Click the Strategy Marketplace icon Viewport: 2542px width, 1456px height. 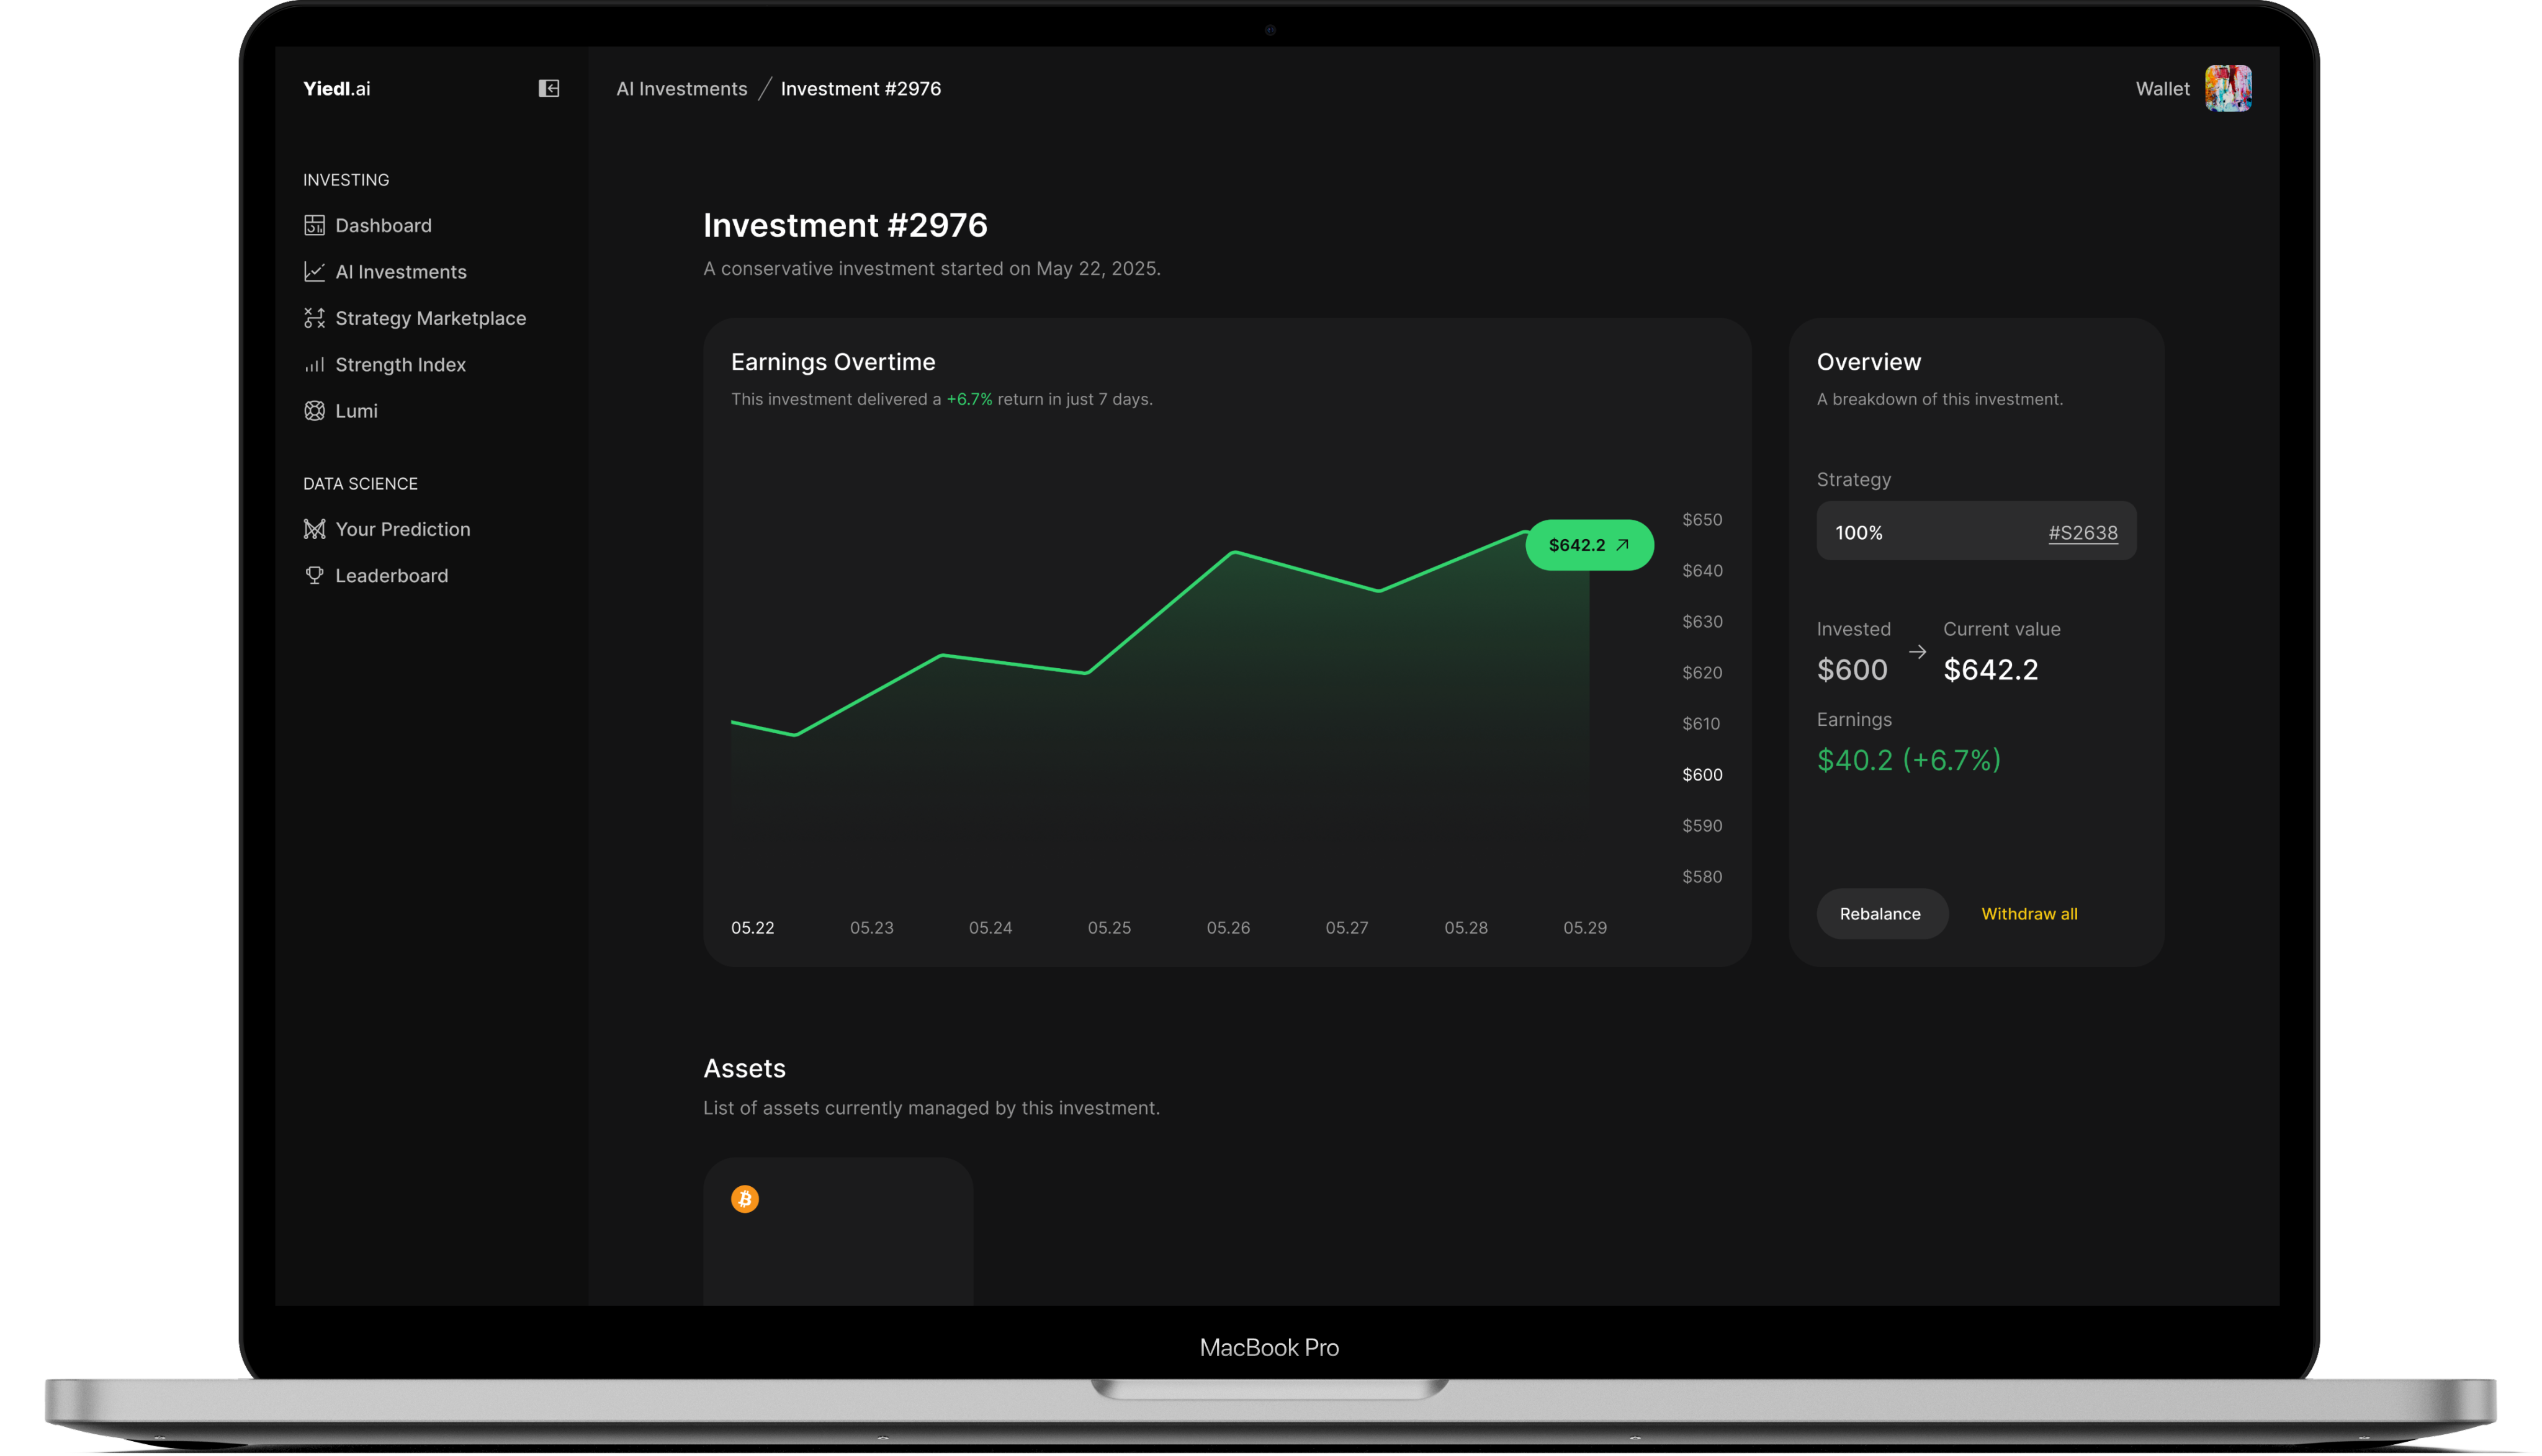pos(314,318)
